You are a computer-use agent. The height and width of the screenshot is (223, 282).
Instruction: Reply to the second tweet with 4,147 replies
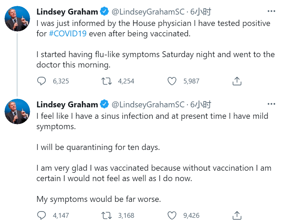click(x=42, y=215)
